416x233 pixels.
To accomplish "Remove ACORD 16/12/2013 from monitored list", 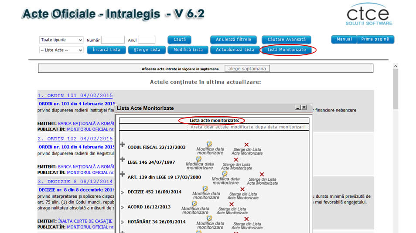I will point(232,204).
